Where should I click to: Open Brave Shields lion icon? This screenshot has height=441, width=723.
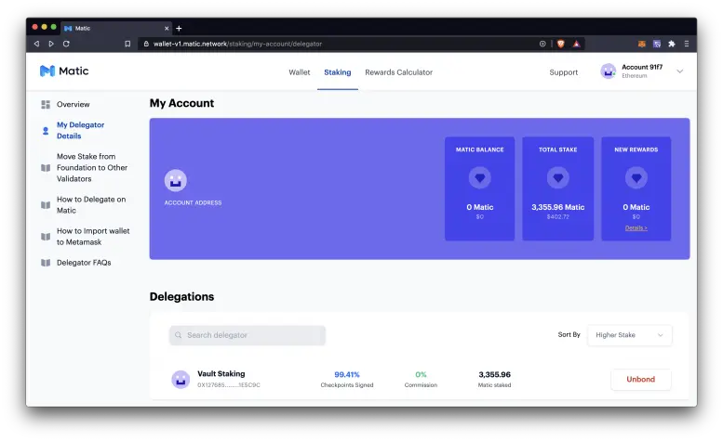tap(561, 44)
